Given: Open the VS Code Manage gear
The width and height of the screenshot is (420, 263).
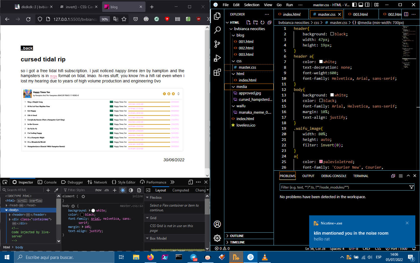Looking at the screenshot, I should pos(217,238).
